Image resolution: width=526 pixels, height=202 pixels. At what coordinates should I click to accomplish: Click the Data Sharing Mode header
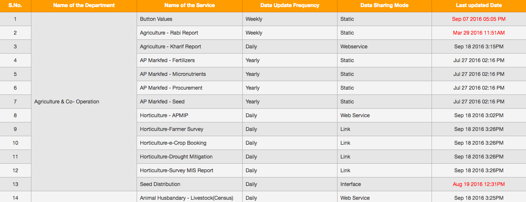pos(385,5)
